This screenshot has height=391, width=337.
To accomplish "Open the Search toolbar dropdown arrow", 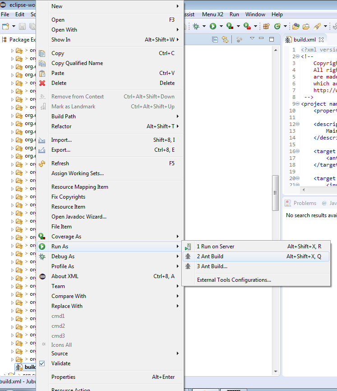I will coord(325,26).
